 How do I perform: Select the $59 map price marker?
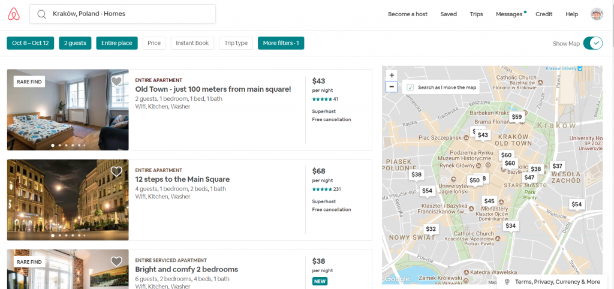click(517, 117)
